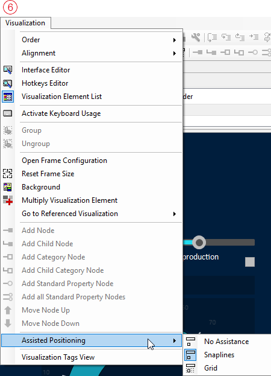Click the Reset Frame Size icon
This screenshot has width=271, height=376.
8,174
